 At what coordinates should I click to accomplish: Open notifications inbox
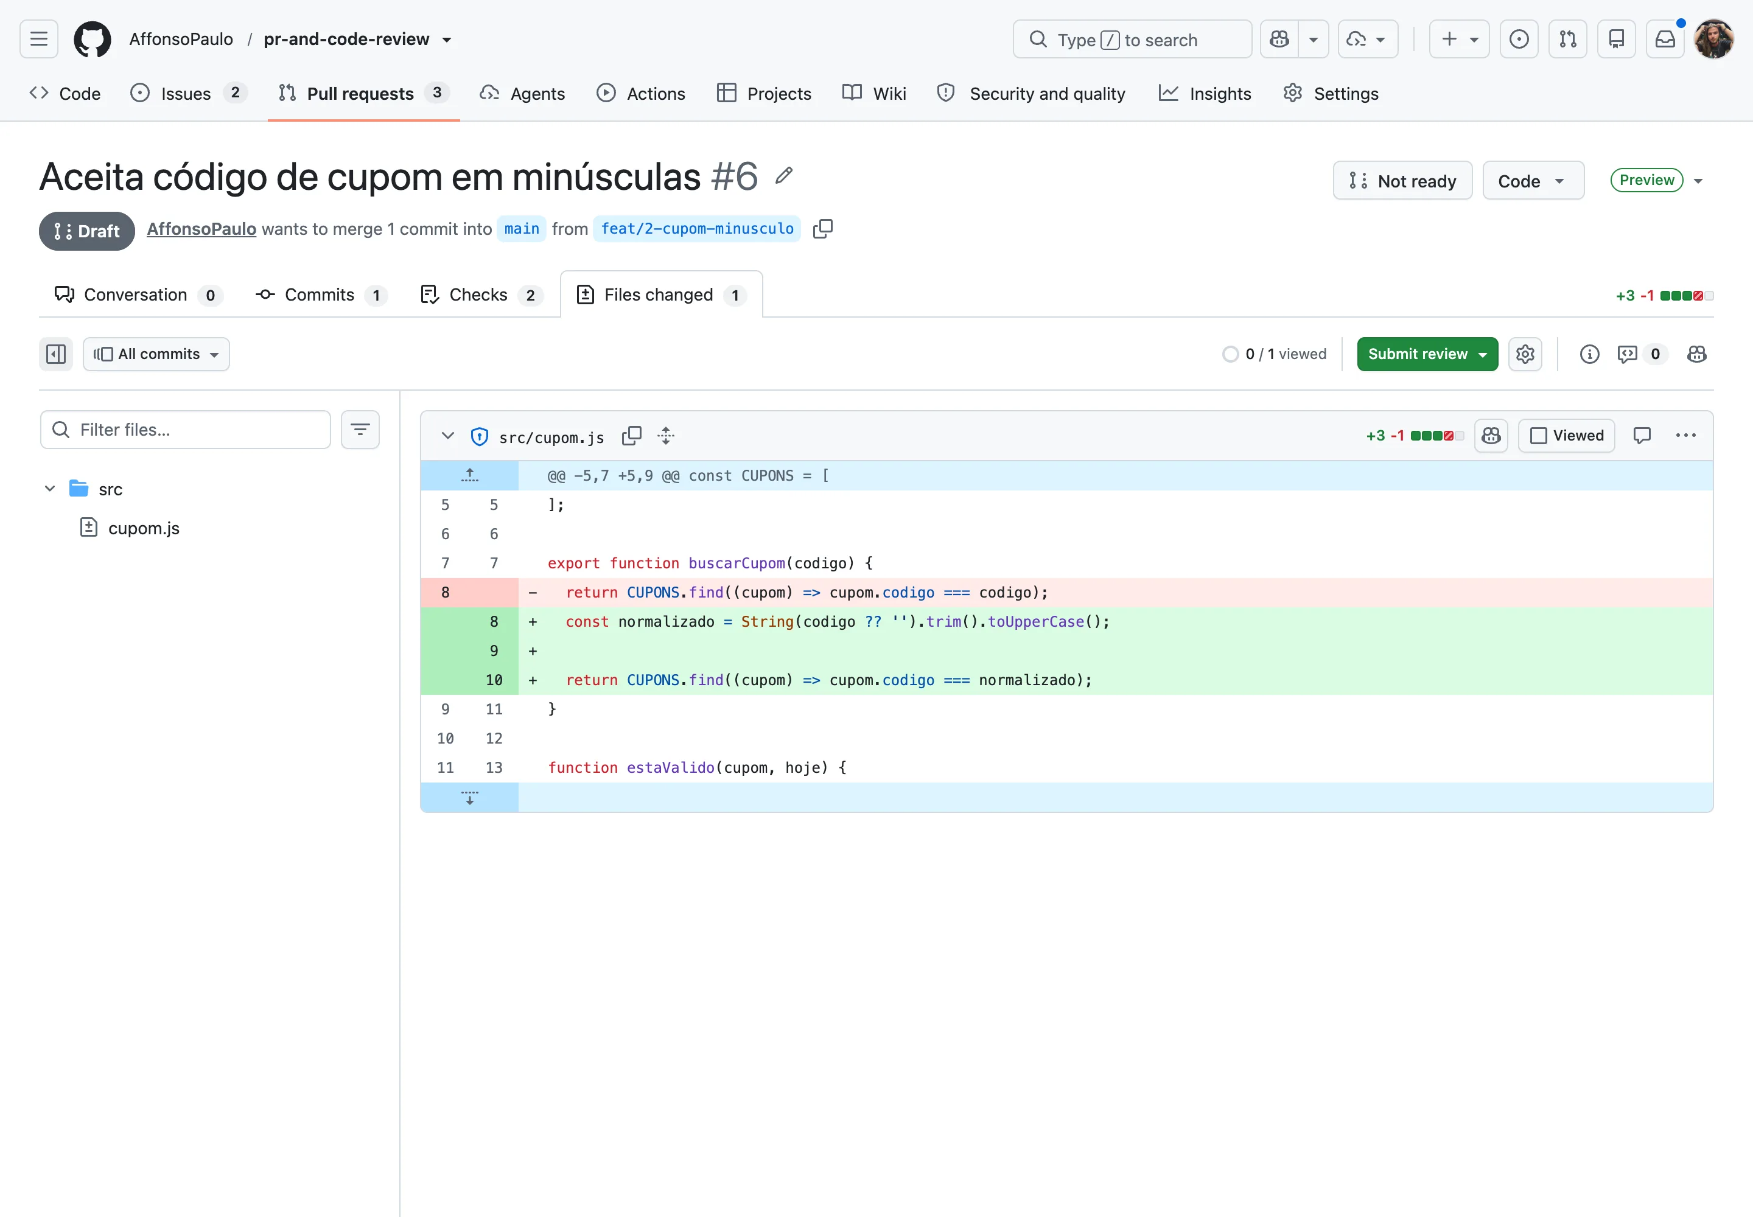(1665, 39)
